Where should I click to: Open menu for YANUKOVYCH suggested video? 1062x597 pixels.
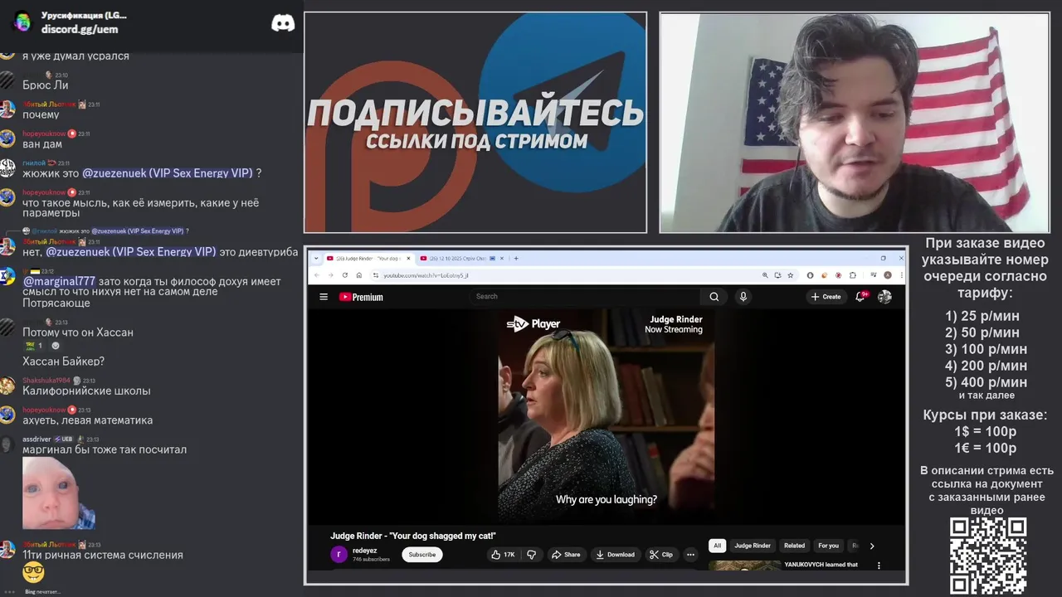(x=879, y=565)
